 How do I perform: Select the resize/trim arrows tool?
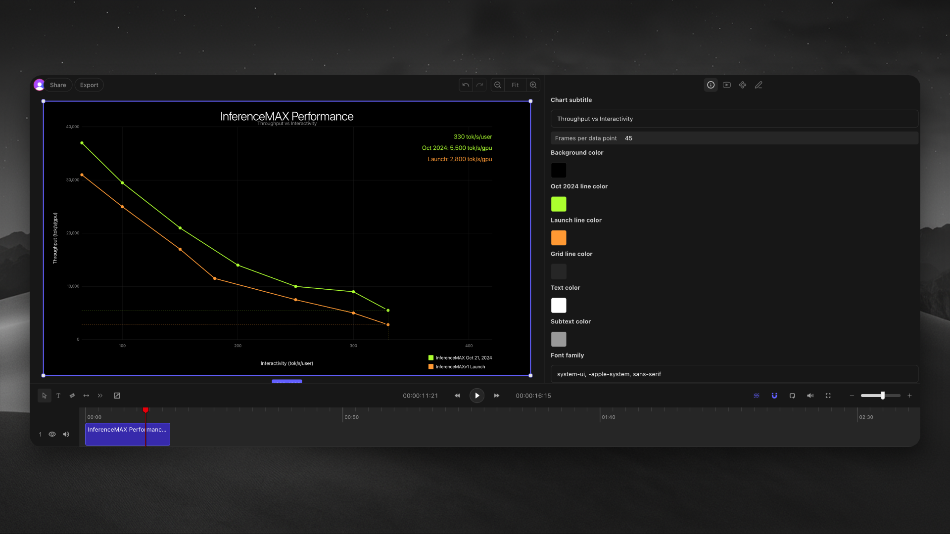coord(86,396)
